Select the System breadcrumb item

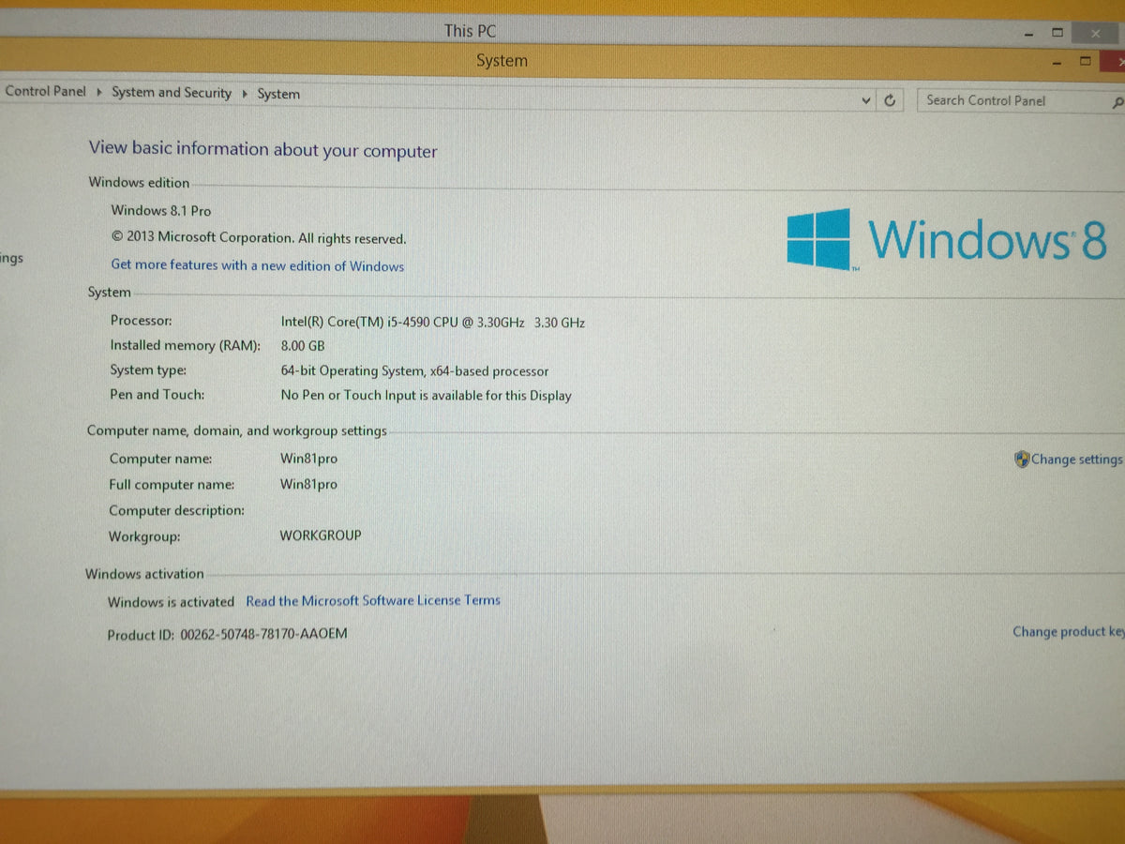[278, 94]
